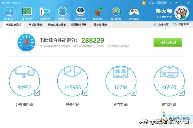
Task: Click the gold medal icon in title bar
Action: tap(144, 3)
